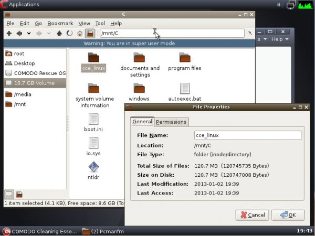The image size is (315, 236).
Task: Click the File Name text field
Action: 247,135
